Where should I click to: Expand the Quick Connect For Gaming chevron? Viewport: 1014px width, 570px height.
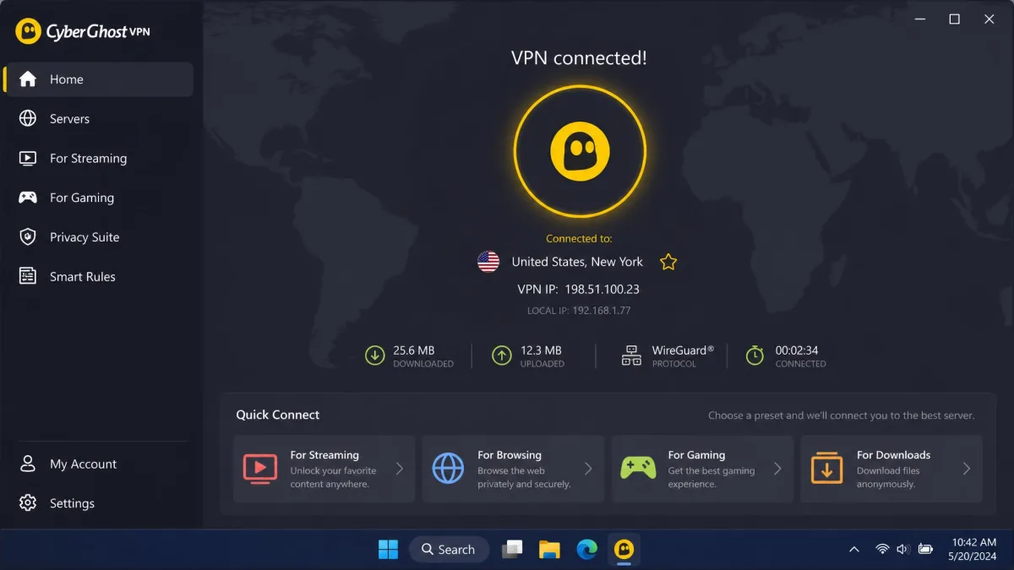click(777, 469)
